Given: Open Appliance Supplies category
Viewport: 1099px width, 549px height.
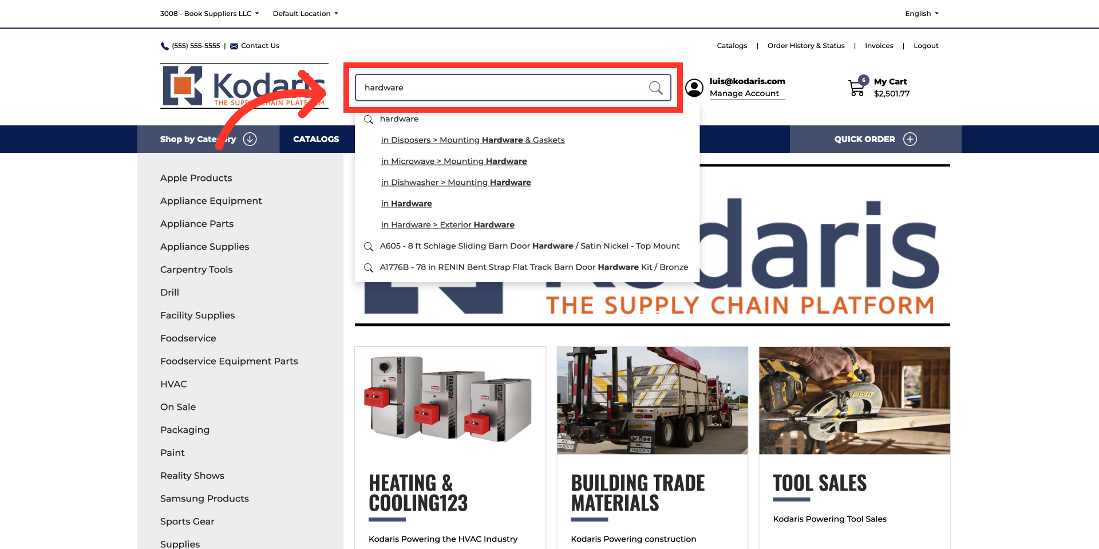Looking at the screenshot, I should click(x=205, y=247).
